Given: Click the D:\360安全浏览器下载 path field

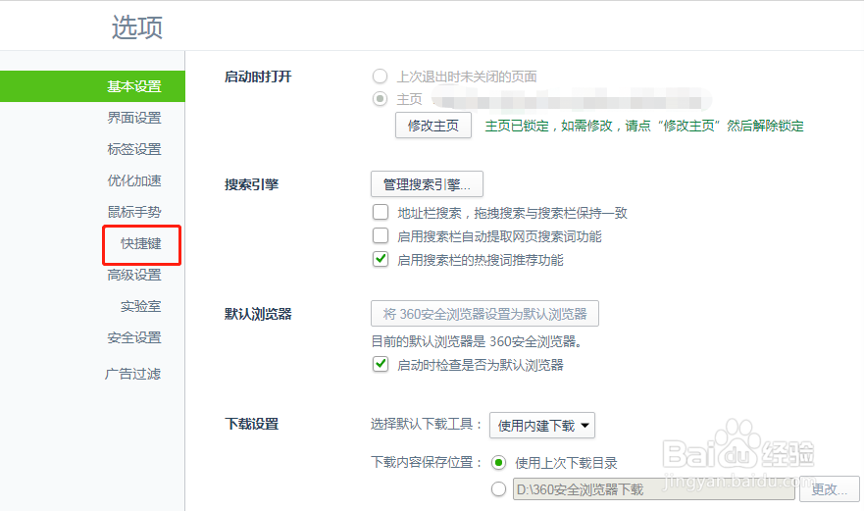Looking at the screenshot, I should (x=653, y=489).
